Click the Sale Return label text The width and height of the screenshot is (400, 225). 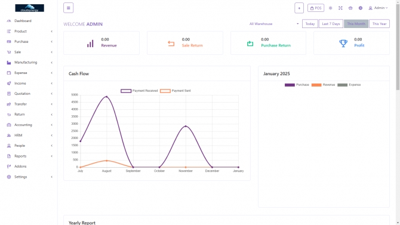(x=192, y=45)
